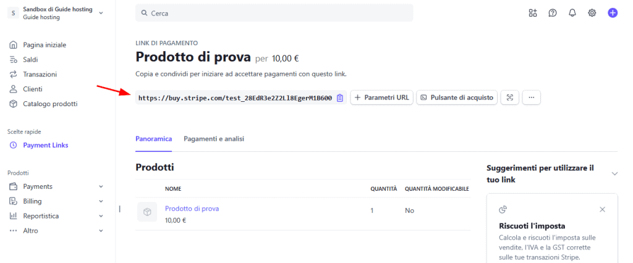Image resolution: width=633 pixels, height=263 pixels.
Task: Show the QR code for payment link
Action: [x=510, y=98]
